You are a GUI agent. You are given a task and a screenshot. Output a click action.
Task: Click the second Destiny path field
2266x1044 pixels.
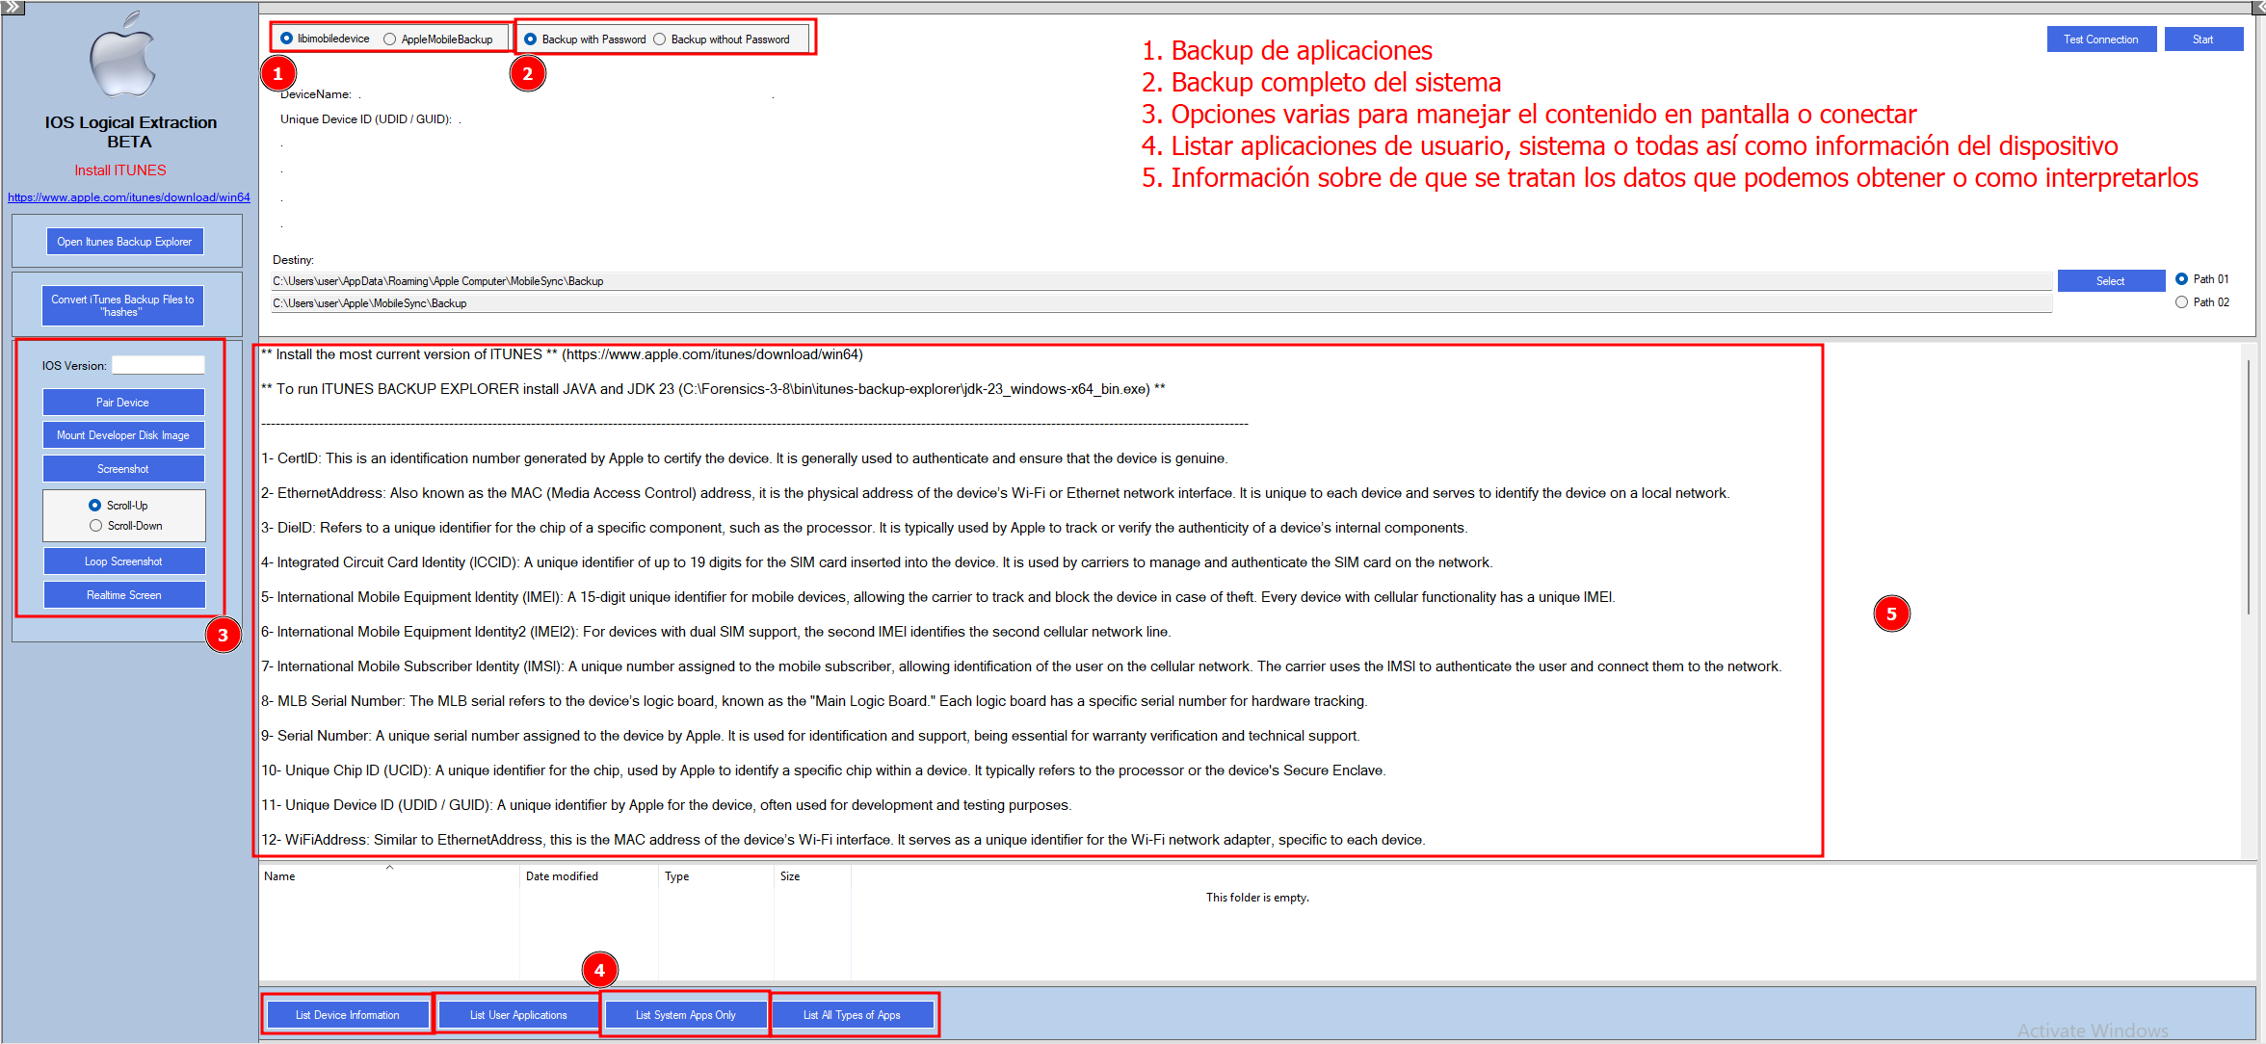1162,303
